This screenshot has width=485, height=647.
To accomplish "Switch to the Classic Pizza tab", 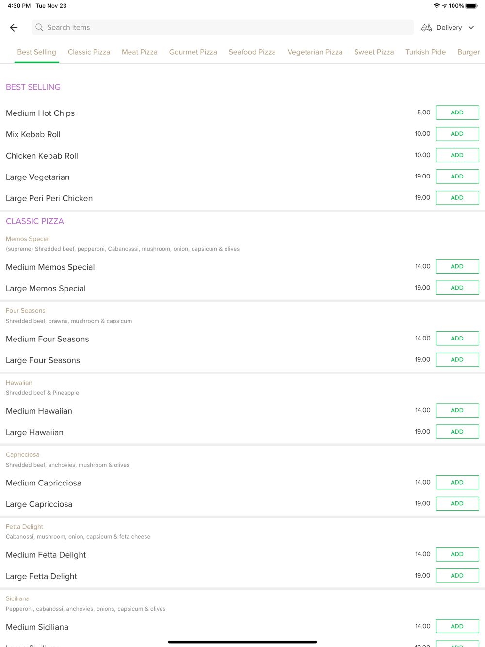I will [x=89, y=52].
